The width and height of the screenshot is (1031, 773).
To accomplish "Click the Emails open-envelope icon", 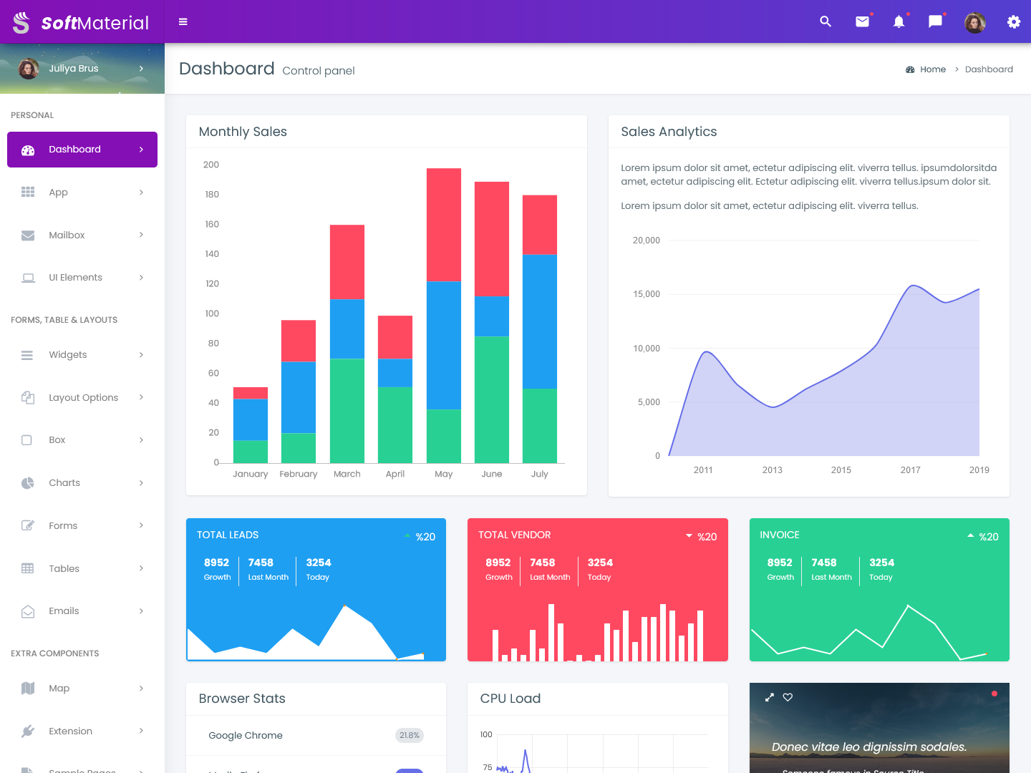I will coord(28,612).
